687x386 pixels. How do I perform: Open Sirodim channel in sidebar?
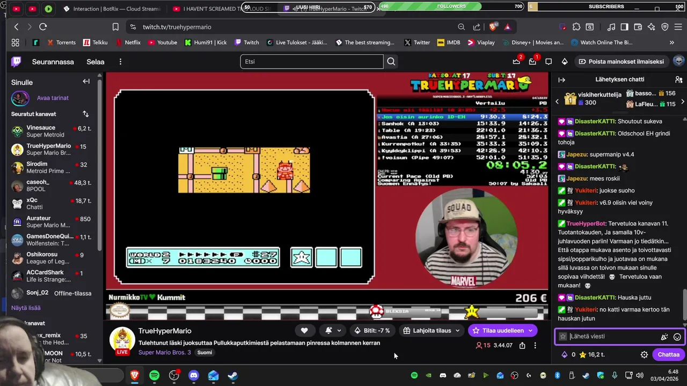52,167
